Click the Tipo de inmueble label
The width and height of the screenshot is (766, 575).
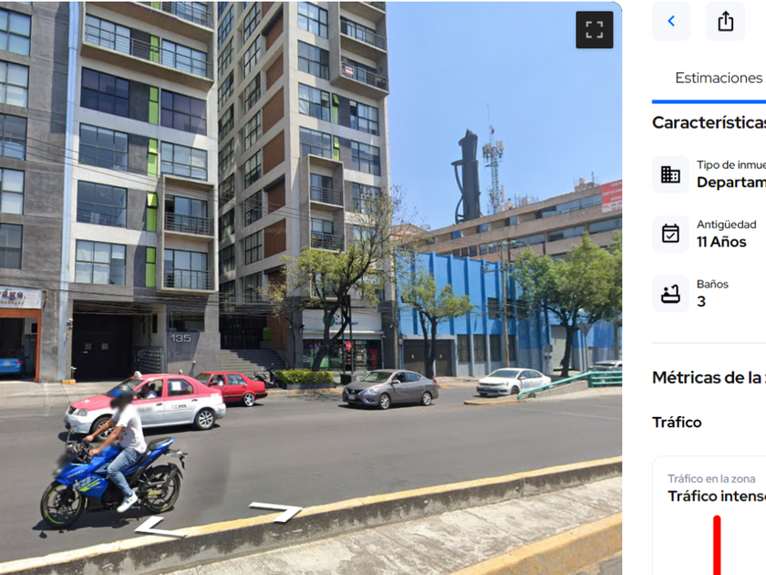click(x=730, y=165)
